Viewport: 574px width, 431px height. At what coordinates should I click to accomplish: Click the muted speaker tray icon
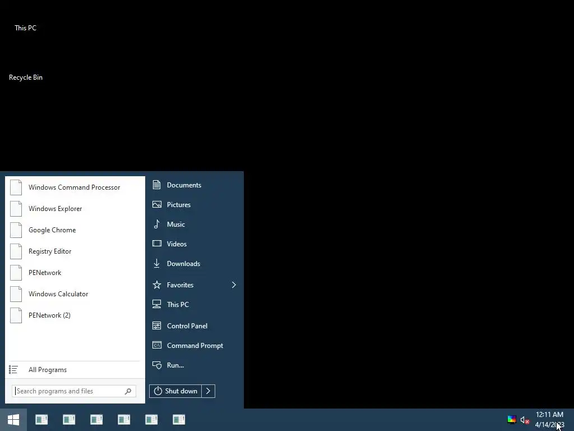click(525, 420)
